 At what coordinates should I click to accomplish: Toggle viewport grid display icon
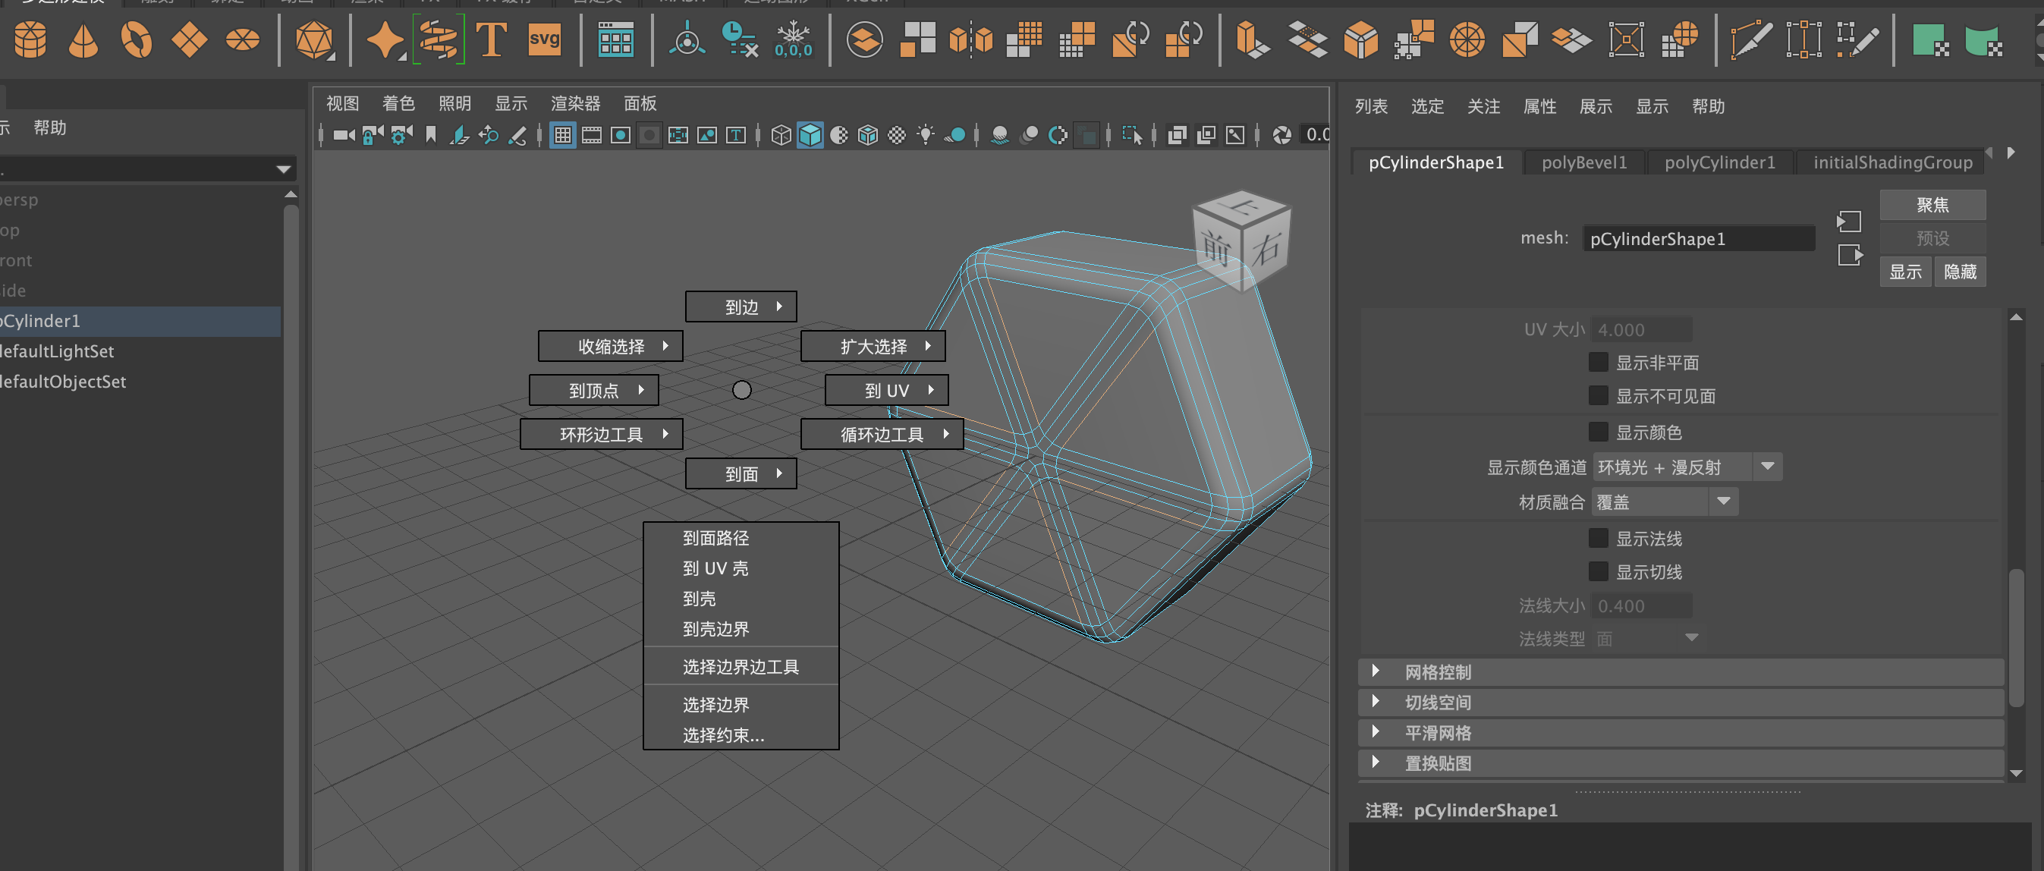562,136
